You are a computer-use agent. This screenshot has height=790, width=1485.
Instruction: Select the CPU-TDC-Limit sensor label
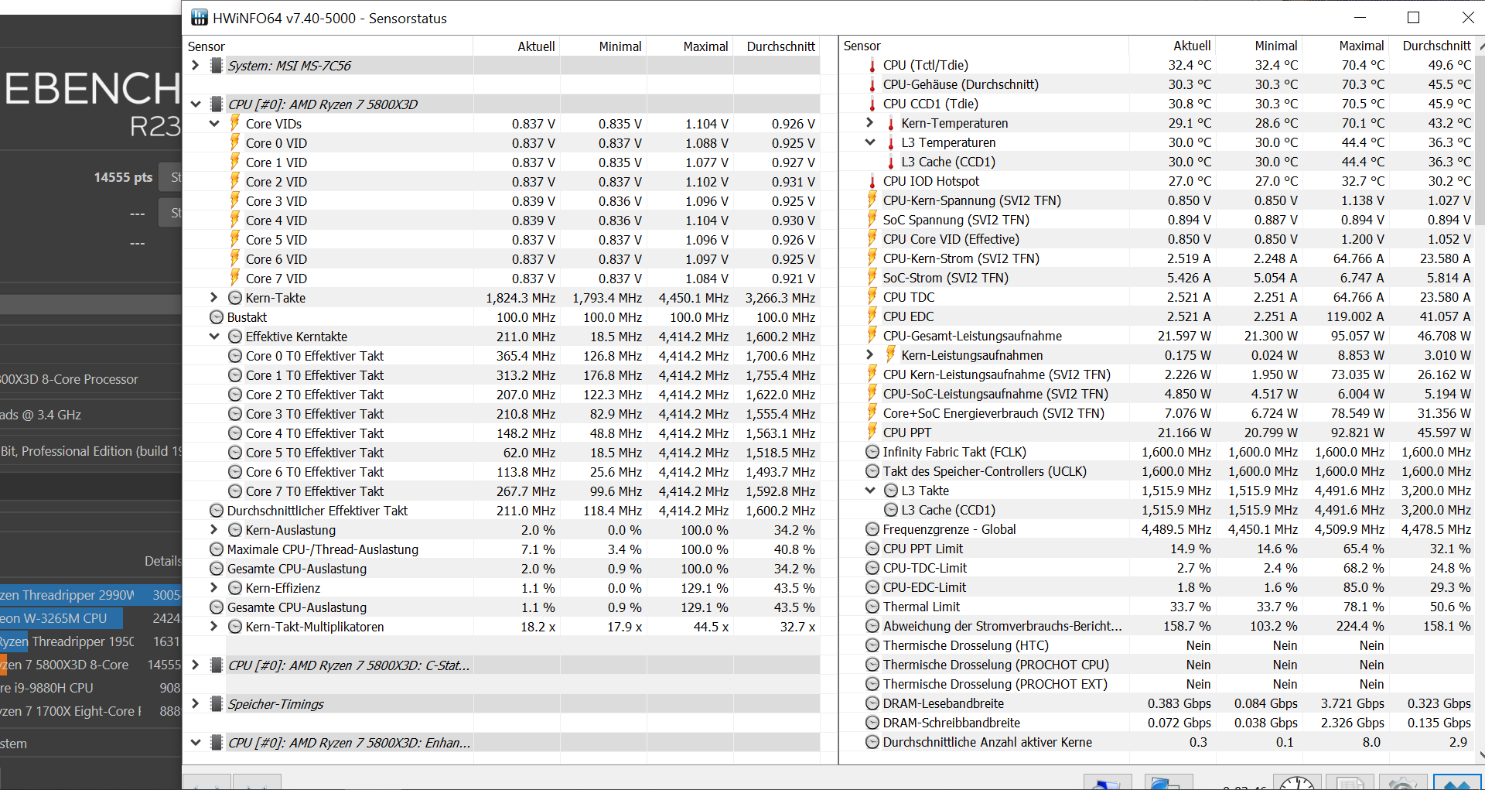925,568
